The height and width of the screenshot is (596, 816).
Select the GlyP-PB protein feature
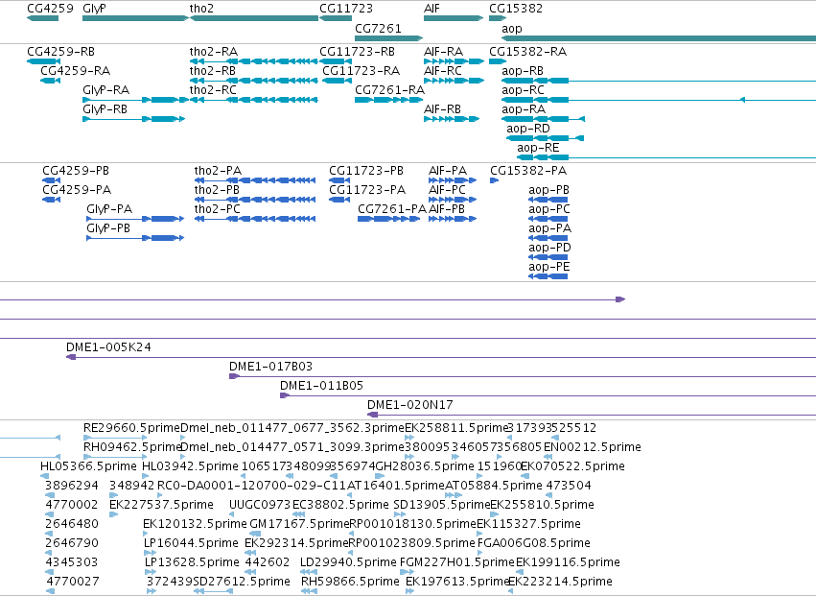pyautogui.click(x=135, y=238)
